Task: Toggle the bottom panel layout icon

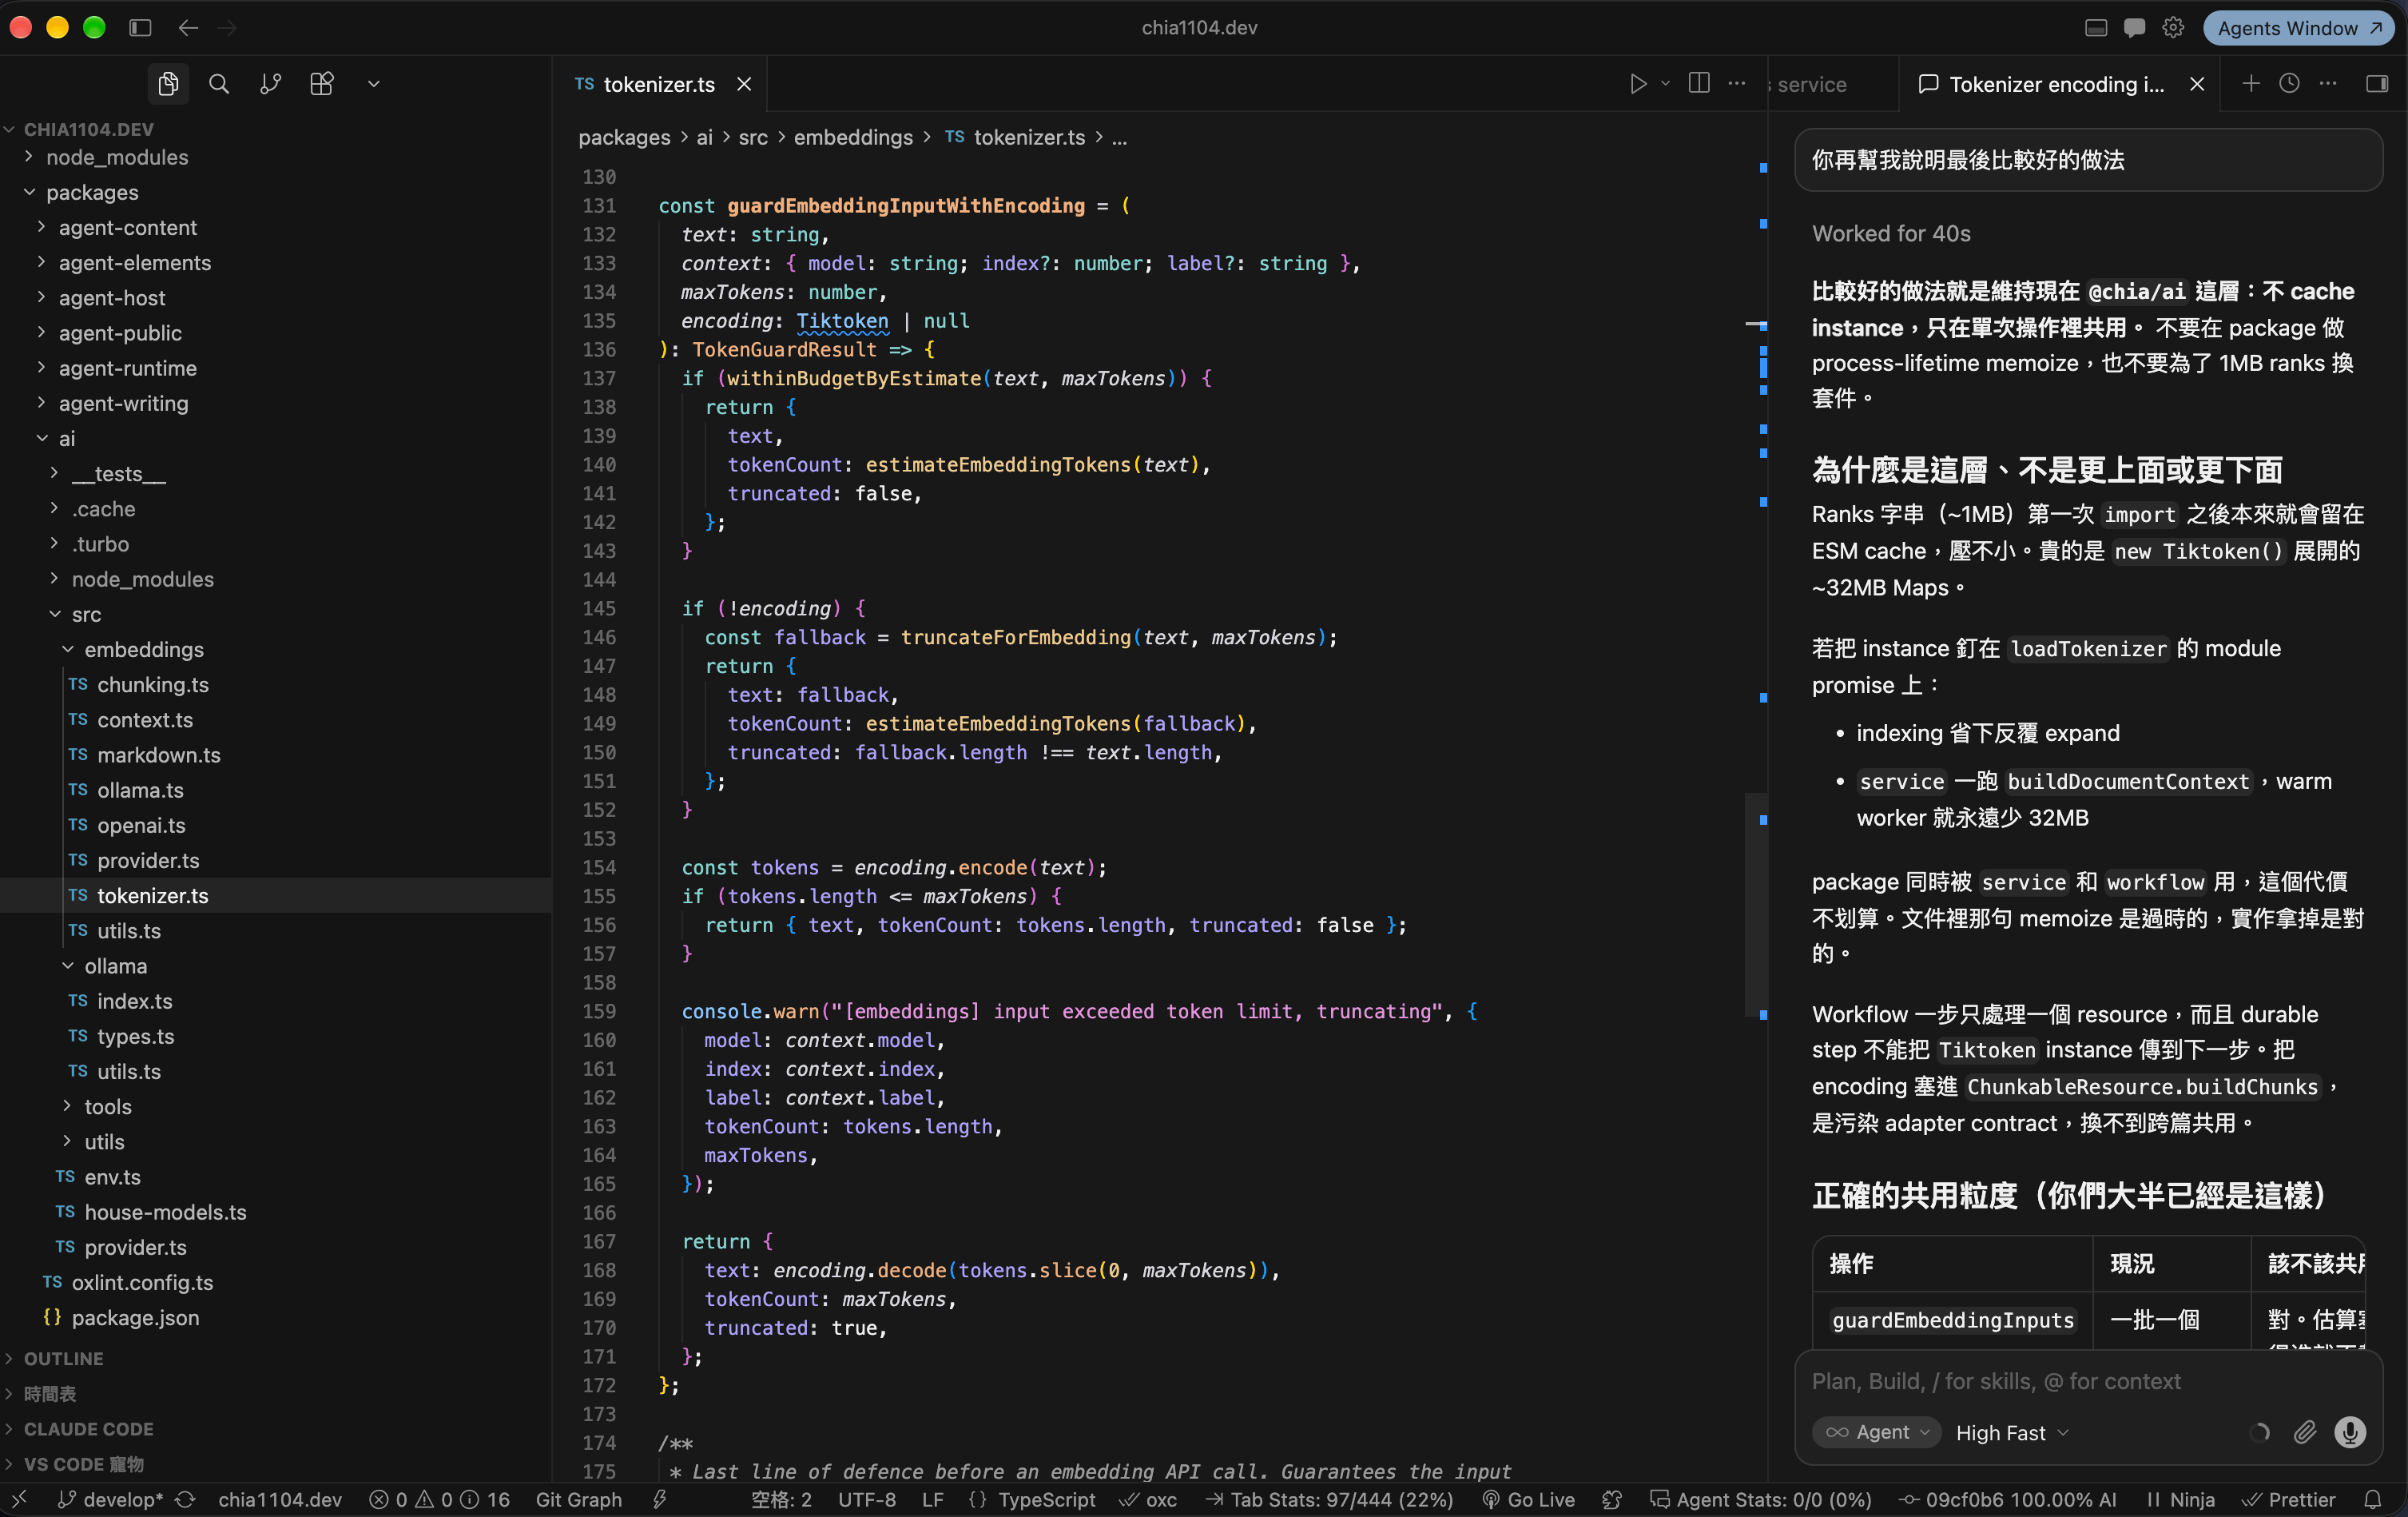Action: (2096, 28)
